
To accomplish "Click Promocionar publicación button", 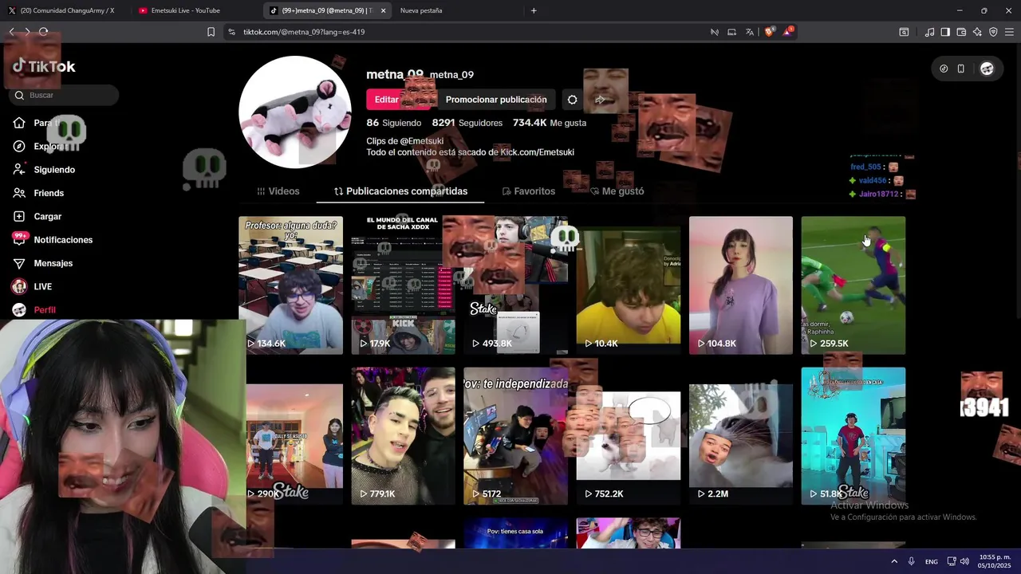I will coord(496,100).
